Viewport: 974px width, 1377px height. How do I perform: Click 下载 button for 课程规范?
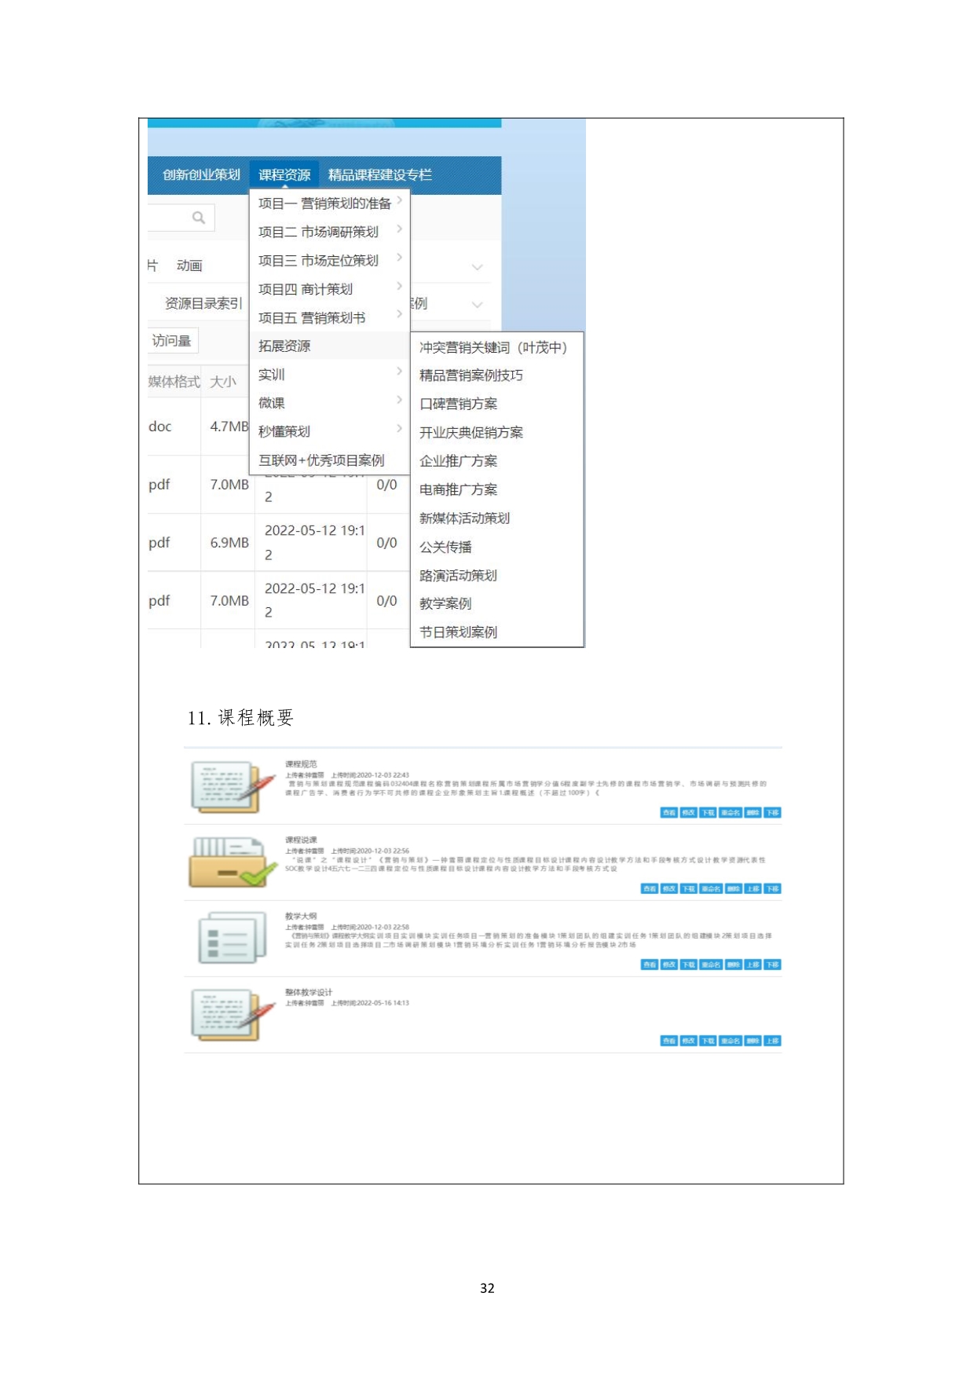[x=708, y=812]
